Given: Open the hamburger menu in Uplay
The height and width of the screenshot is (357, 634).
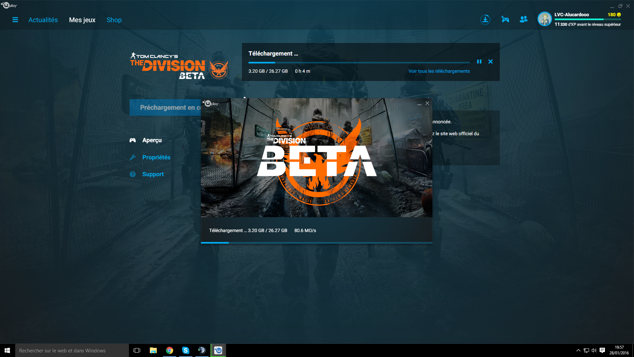Looking at the screenshot, I should (x=15, y=20).
